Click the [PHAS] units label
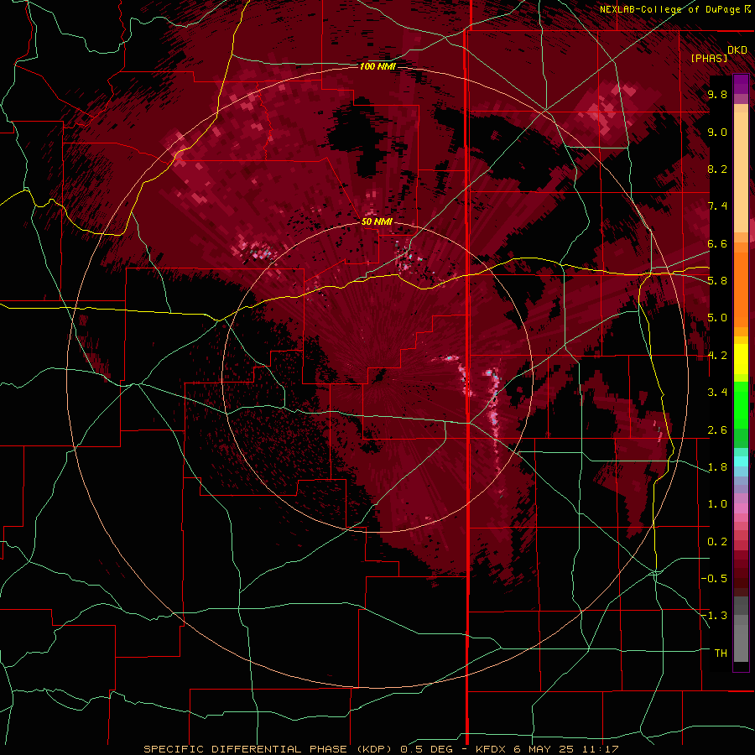The height and width of the screenshot is (755, 755). click(709, 58)
